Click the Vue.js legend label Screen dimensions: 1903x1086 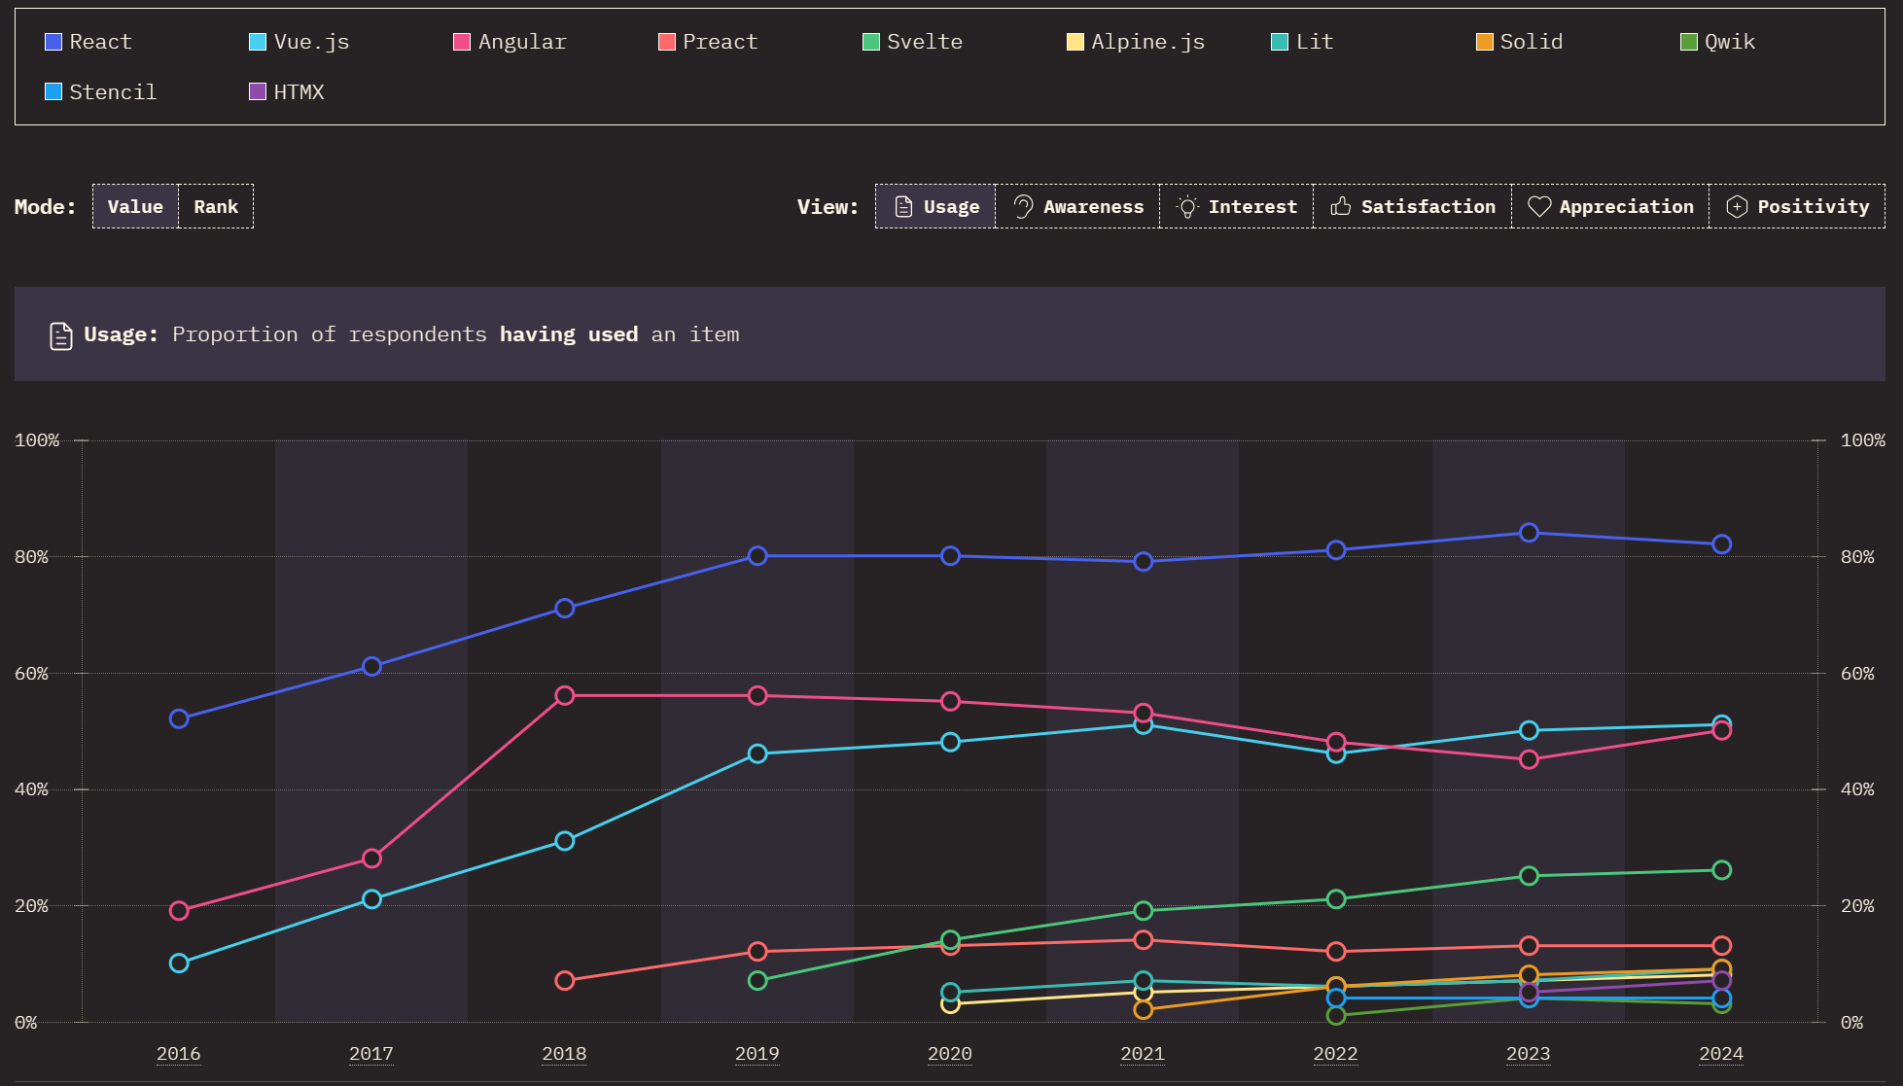311,42
